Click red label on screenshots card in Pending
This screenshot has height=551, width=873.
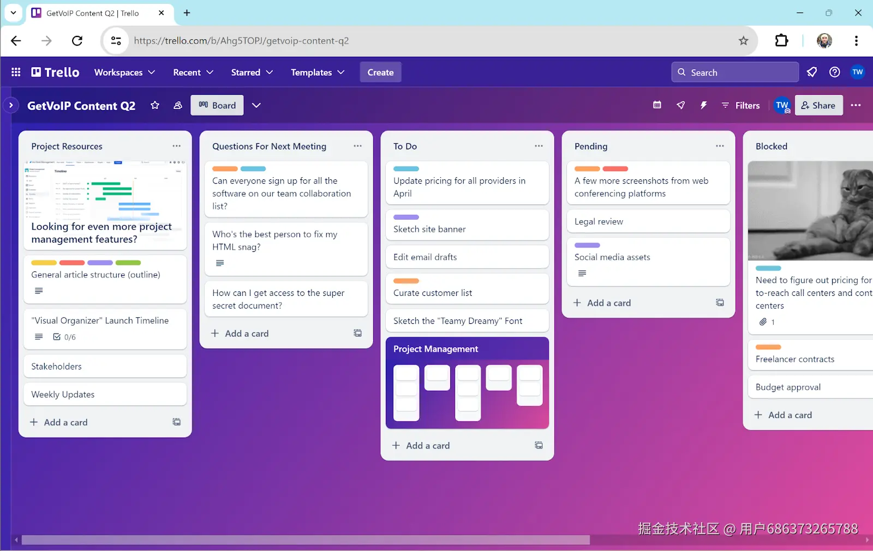(615, 169)
